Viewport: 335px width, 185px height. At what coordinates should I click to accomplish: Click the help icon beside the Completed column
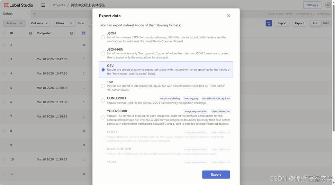(x=71, y=33)
